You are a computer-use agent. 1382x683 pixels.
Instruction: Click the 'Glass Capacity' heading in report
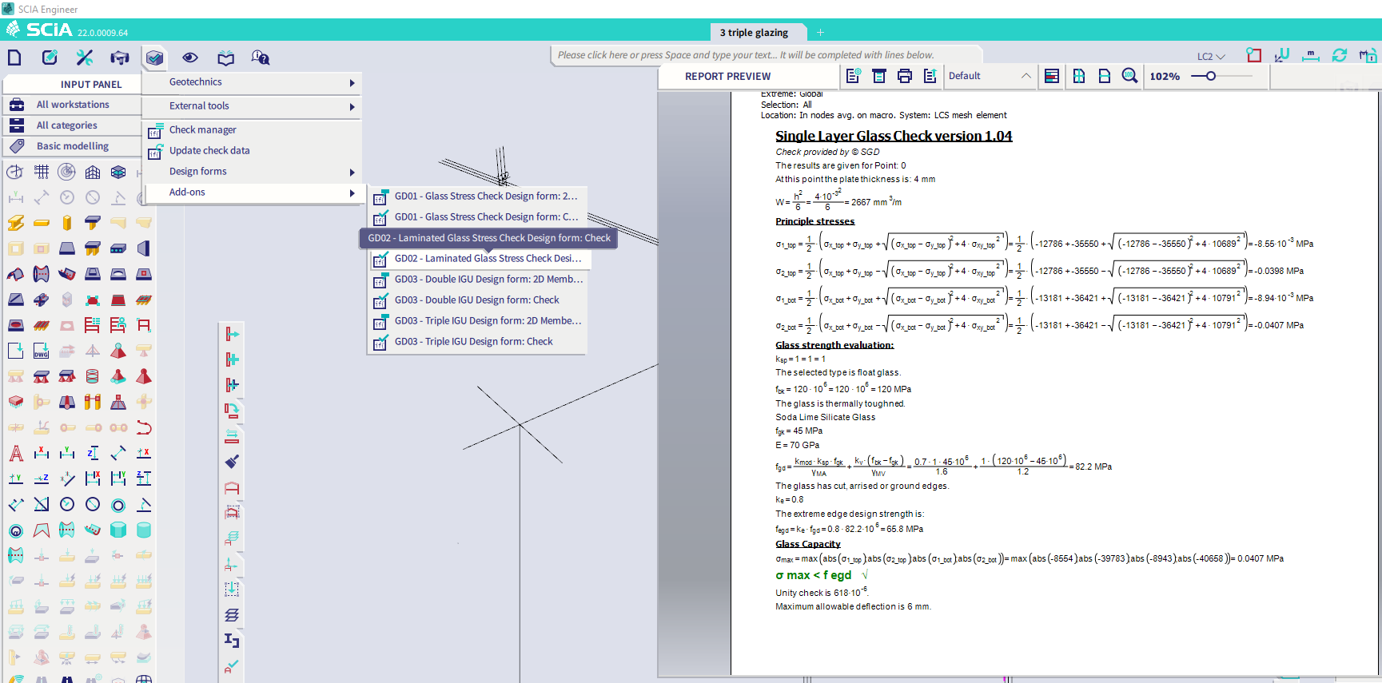tap(807, 544)
